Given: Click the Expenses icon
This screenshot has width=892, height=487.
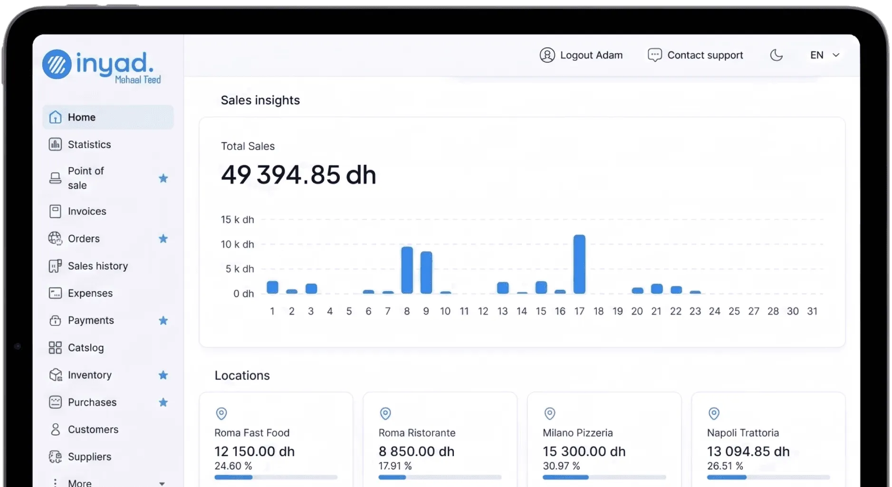Looking at the screenshot, I should tap(55, 293).
